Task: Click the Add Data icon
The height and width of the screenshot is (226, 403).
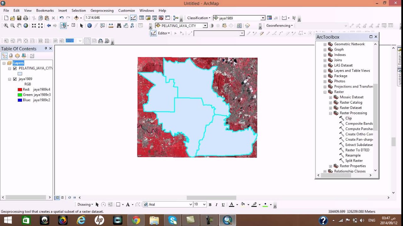Action: coord(76,18)
